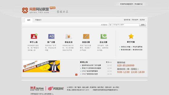
Task: Open the 如何加入网盟 link
Action: [x=126, y=47]
